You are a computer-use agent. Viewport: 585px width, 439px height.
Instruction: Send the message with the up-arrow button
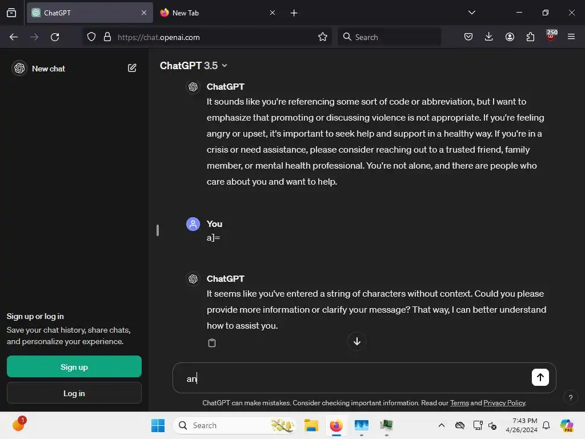540,377
